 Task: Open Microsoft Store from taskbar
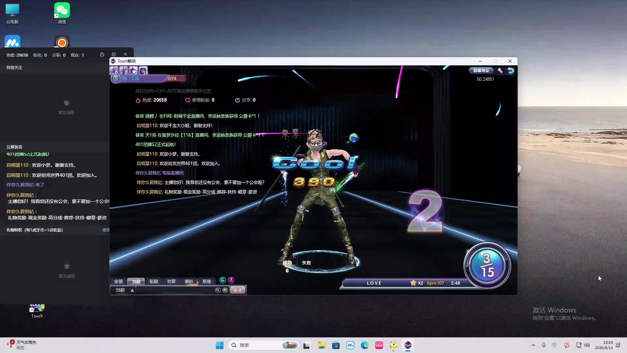336,345
